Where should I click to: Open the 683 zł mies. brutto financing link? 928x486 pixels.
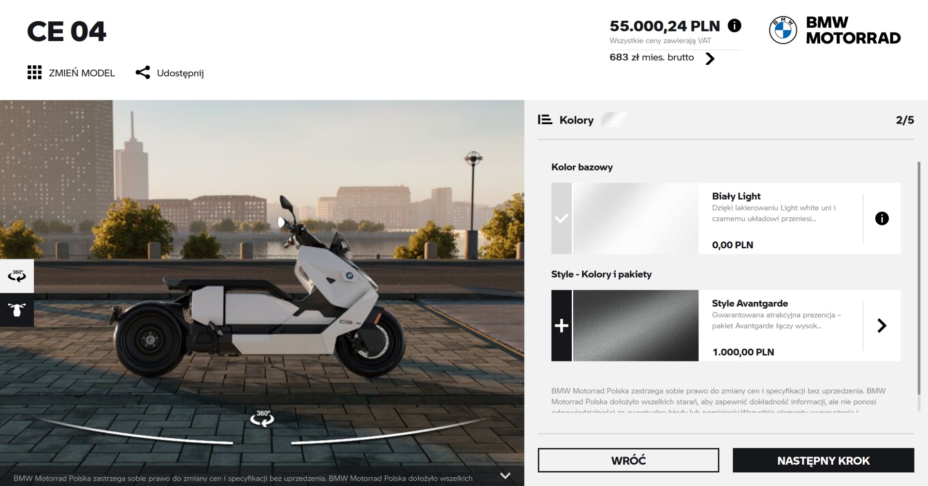[x=652, y=57]
